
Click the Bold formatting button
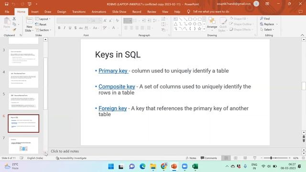pos(59,28)
